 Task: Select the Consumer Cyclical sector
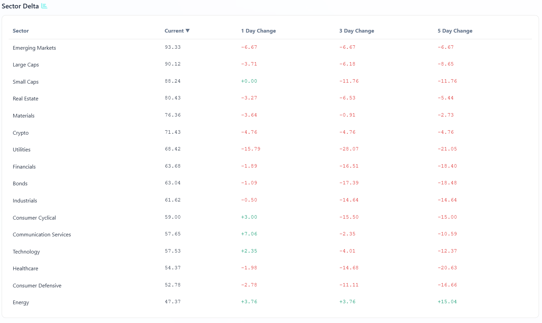(x=34, y=218)
